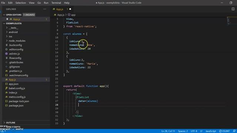237x133 pixels.
Task: Open the View menu
Action: [31, 3]
